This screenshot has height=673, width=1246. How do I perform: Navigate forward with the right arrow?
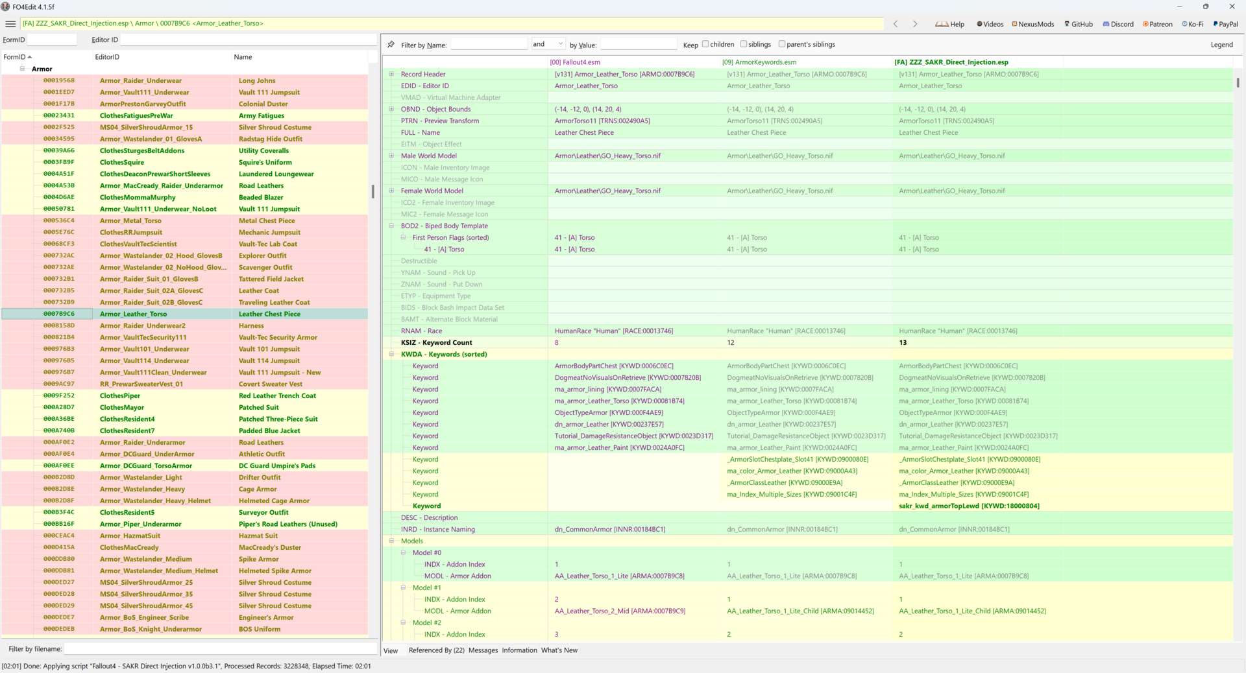tap(915, 24)
